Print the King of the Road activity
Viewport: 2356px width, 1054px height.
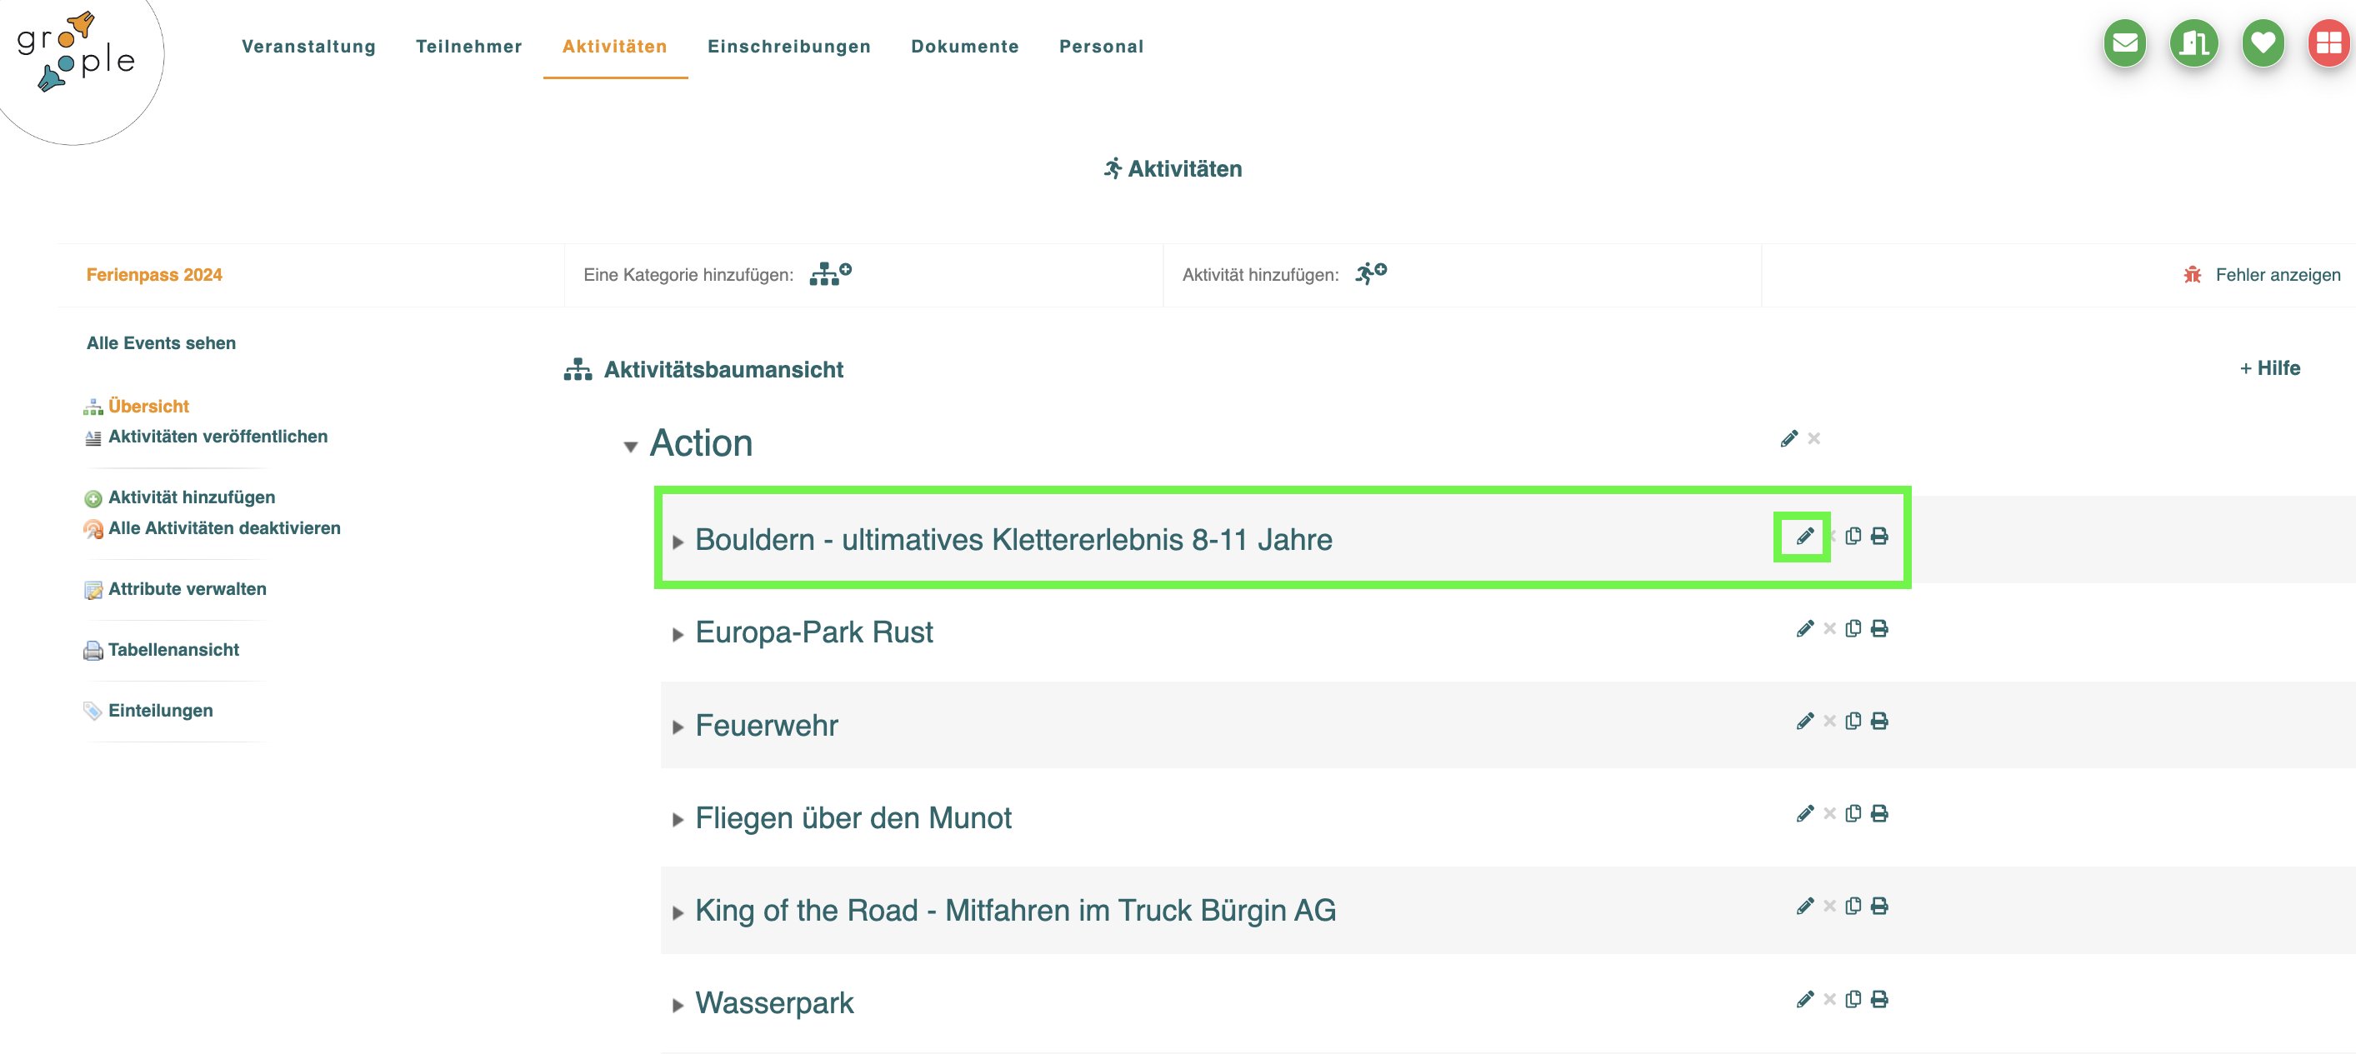tap(1879, 906)
